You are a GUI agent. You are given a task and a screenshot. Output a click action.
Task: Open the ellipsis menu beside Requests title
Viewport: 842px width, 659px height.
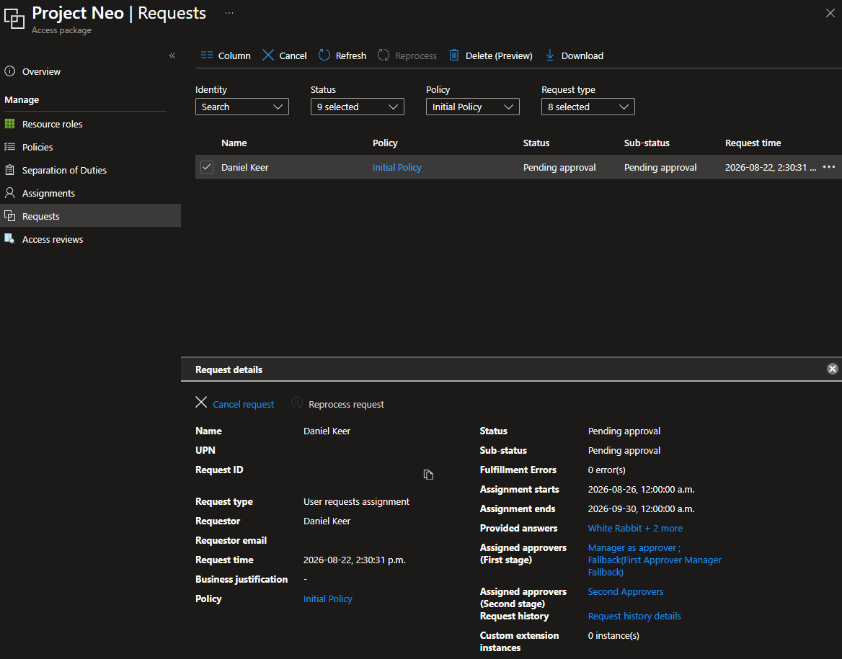click(x=229, y=13)
